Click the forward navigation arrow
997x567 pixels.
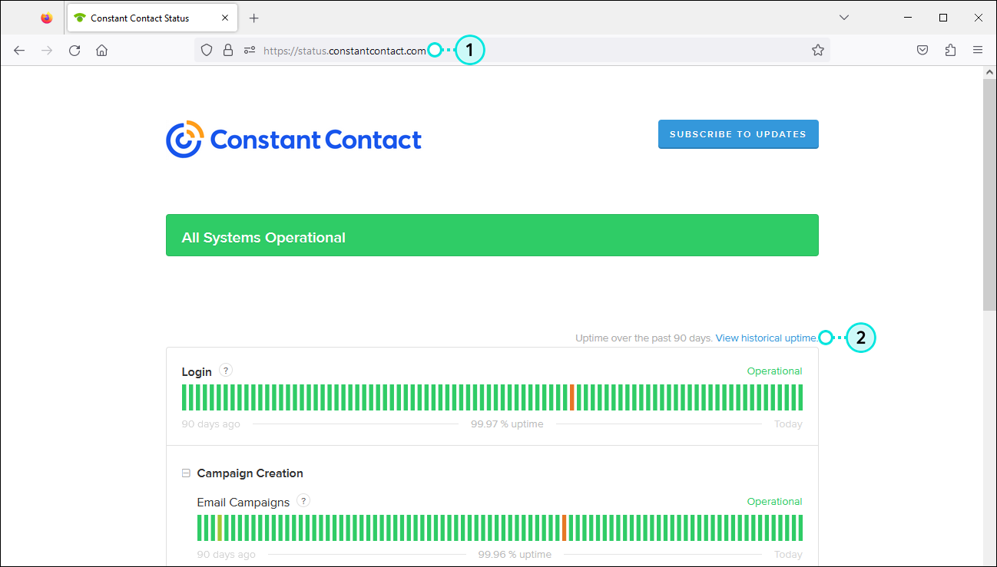tap(47, 50)
